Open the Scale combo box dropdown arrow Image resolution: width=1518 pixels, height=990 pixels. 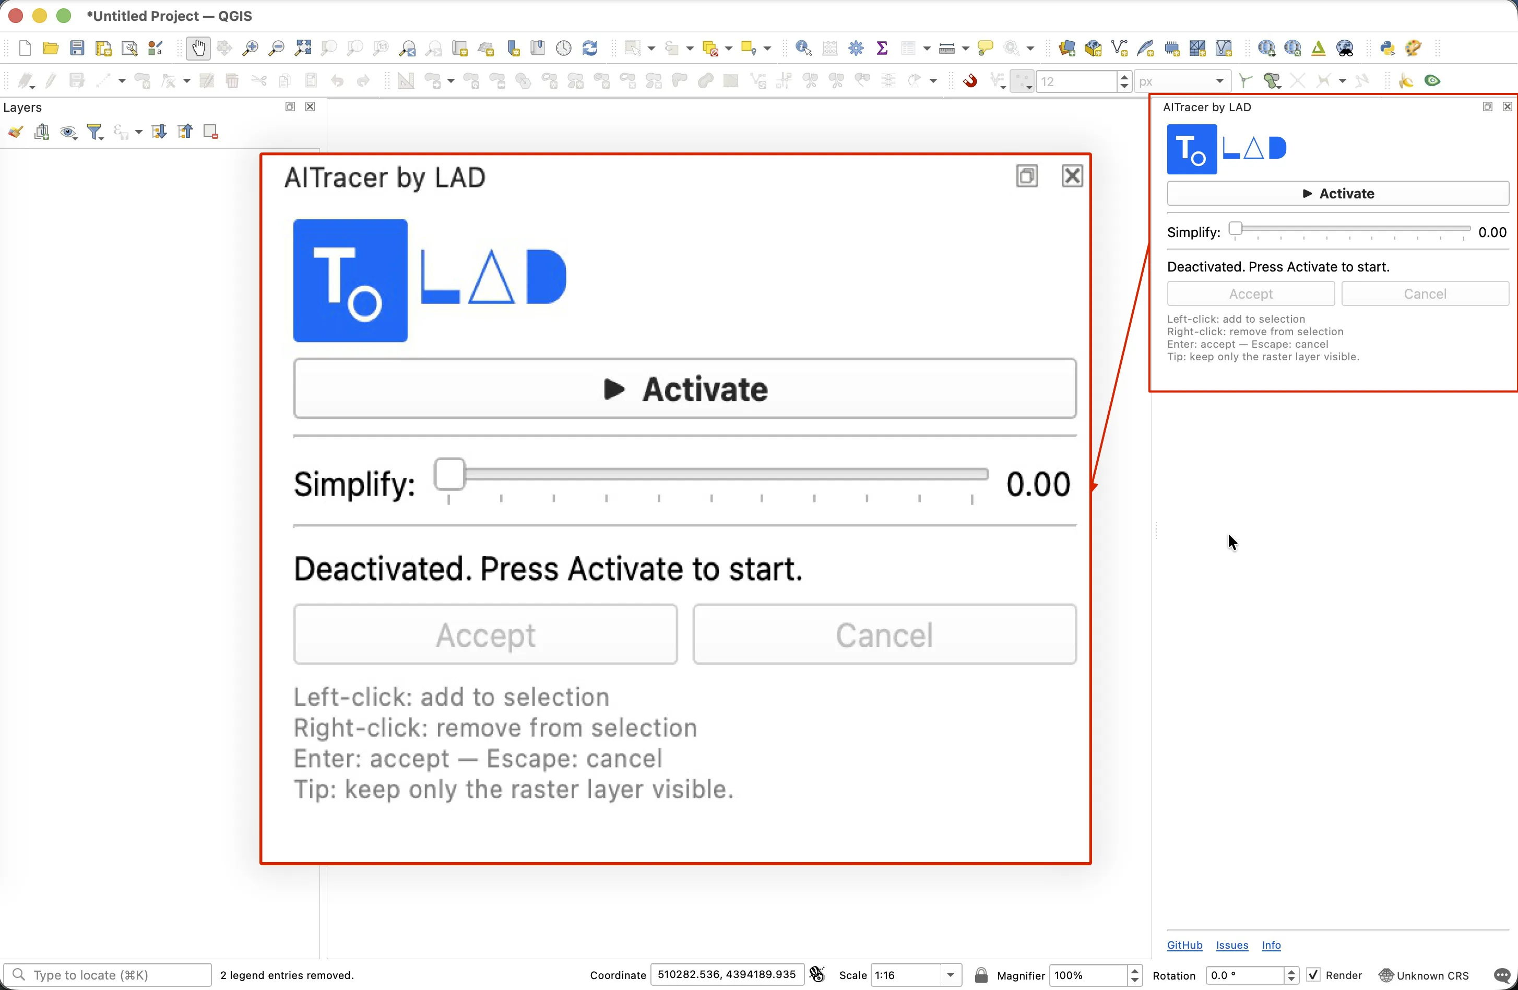click(951, 975)
